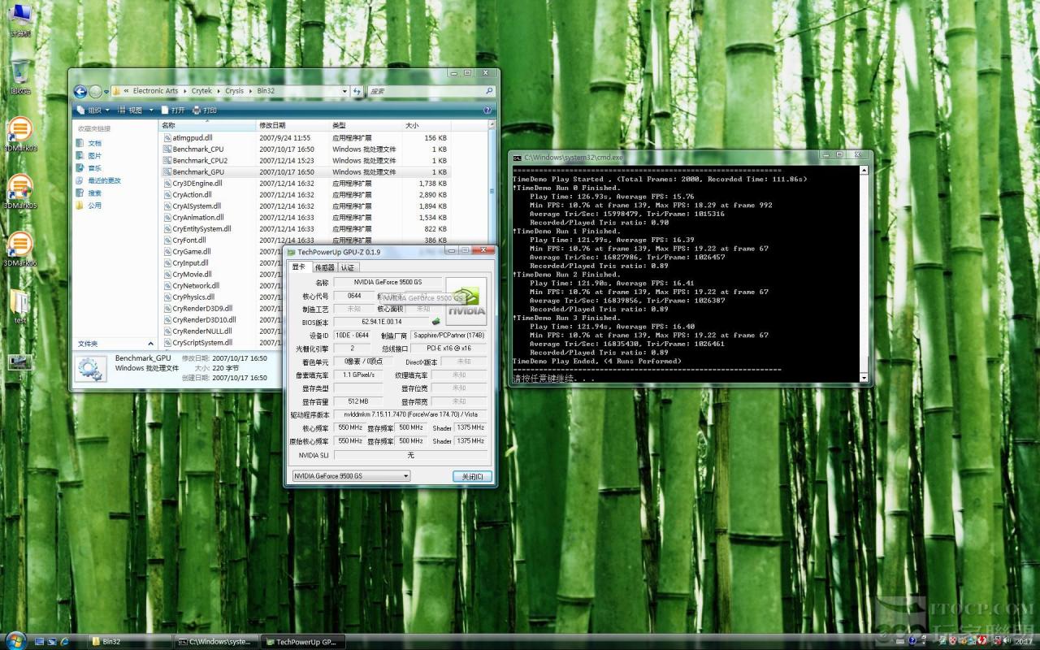Select CryEntitySystem.dll in file list
Image resolution: width=1040 pixels, height=650 pixels.
305,229
